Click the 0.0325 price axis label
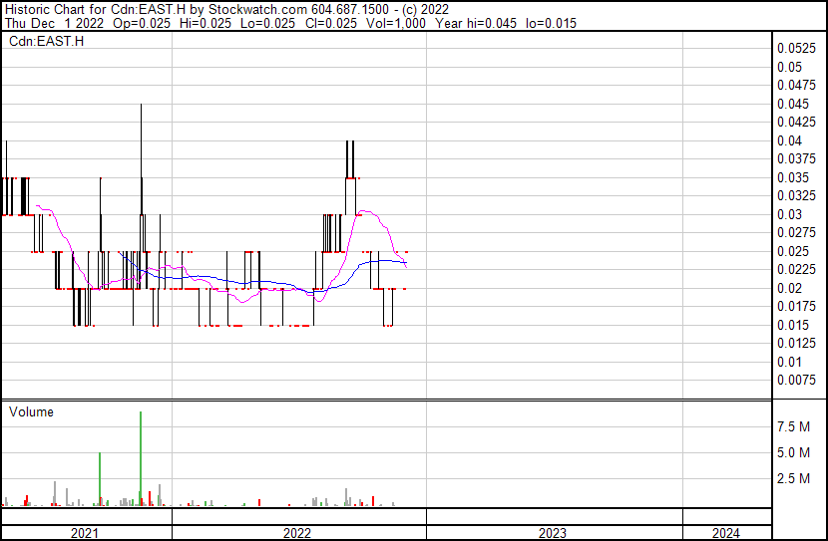Image resolution: width=828 pixels, height=541 pixels. [796, 196]
